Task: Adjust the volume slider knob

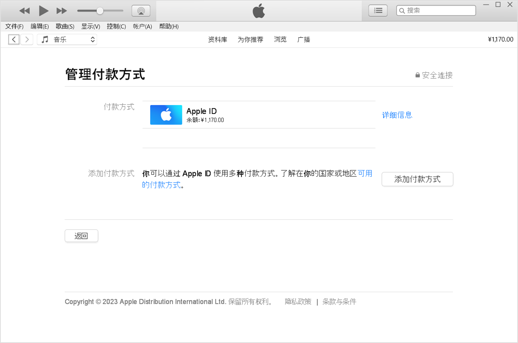Action: [100, 11]
